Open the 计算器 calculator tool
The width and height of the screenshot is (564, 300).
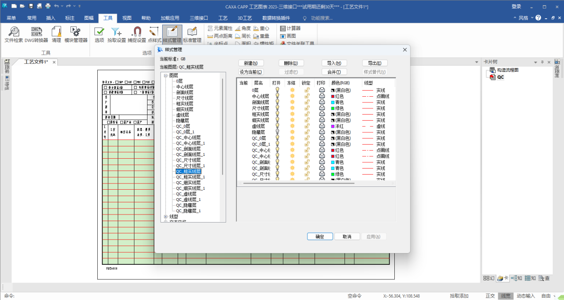[290, 28]
